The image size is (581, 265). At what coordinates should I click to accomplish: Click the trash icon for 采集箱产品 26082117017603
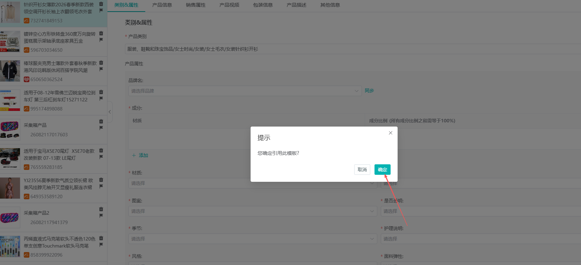[101, 121]
